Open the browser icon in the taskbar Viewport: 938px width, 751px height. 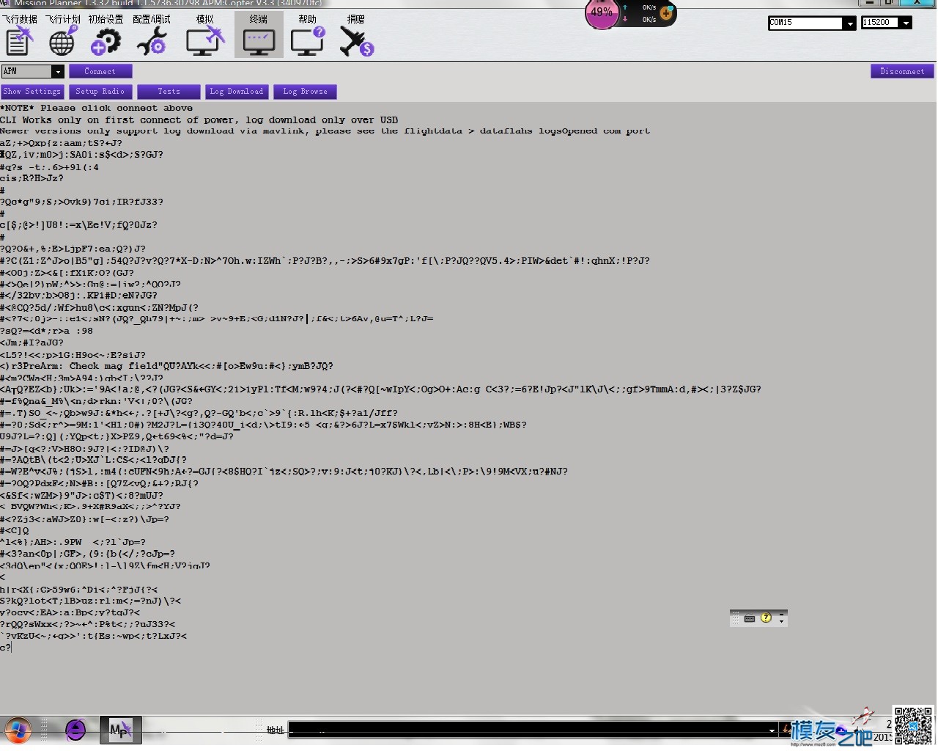click(x=75, y=730)
